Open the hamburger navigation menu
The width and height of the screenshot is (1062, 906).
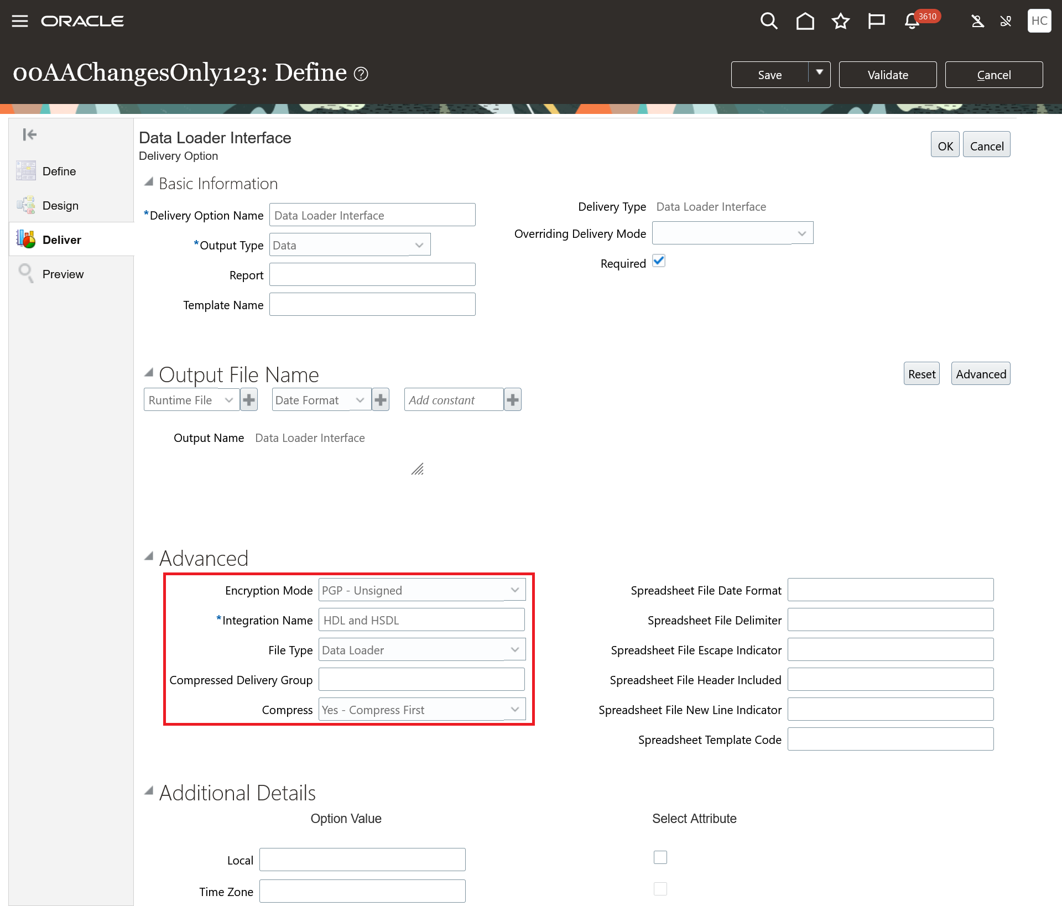[20, 21]
